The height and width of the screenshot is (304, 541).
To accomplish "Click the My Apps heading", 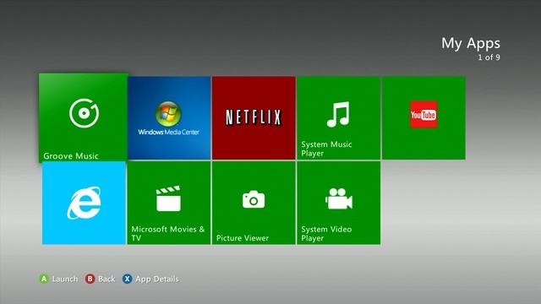I will (x=471, y=43).
